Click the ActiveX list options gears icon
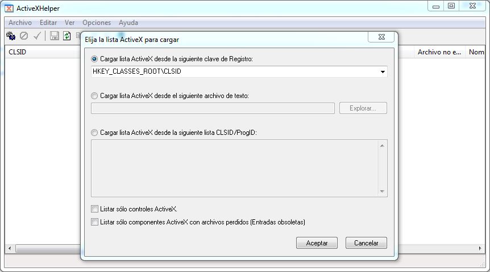 (x=11, y=36)
